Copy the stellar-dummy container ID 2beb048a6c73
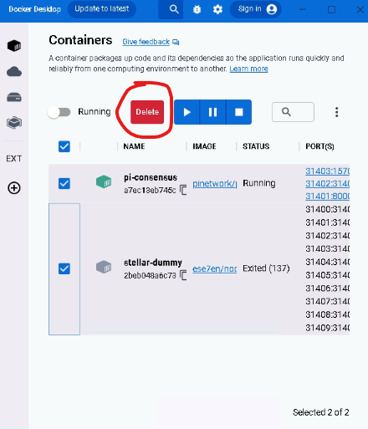 pos(183,275)
